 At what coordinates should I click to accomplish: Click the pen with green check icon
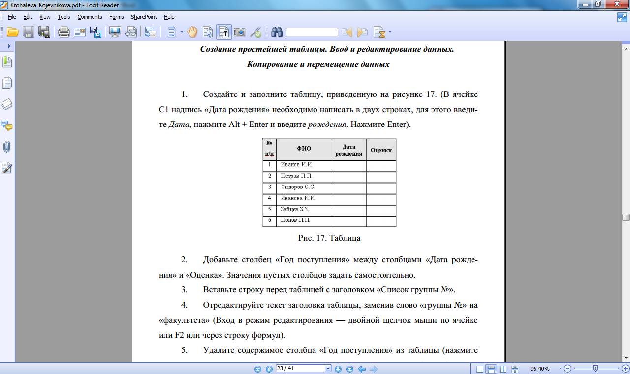pos(255,32)
